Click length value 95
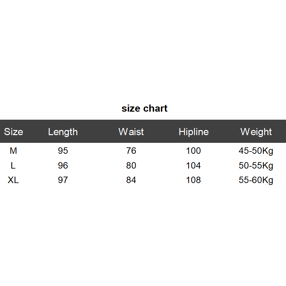 [x=63, y=151]
